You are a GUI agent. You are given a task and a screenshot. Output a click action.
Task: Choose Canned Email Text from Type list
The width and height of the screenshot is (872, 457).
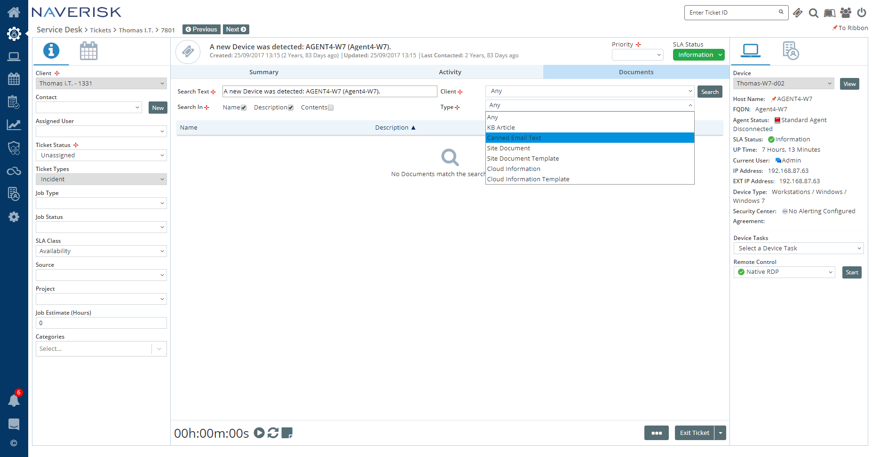click(x=590, y=138)
